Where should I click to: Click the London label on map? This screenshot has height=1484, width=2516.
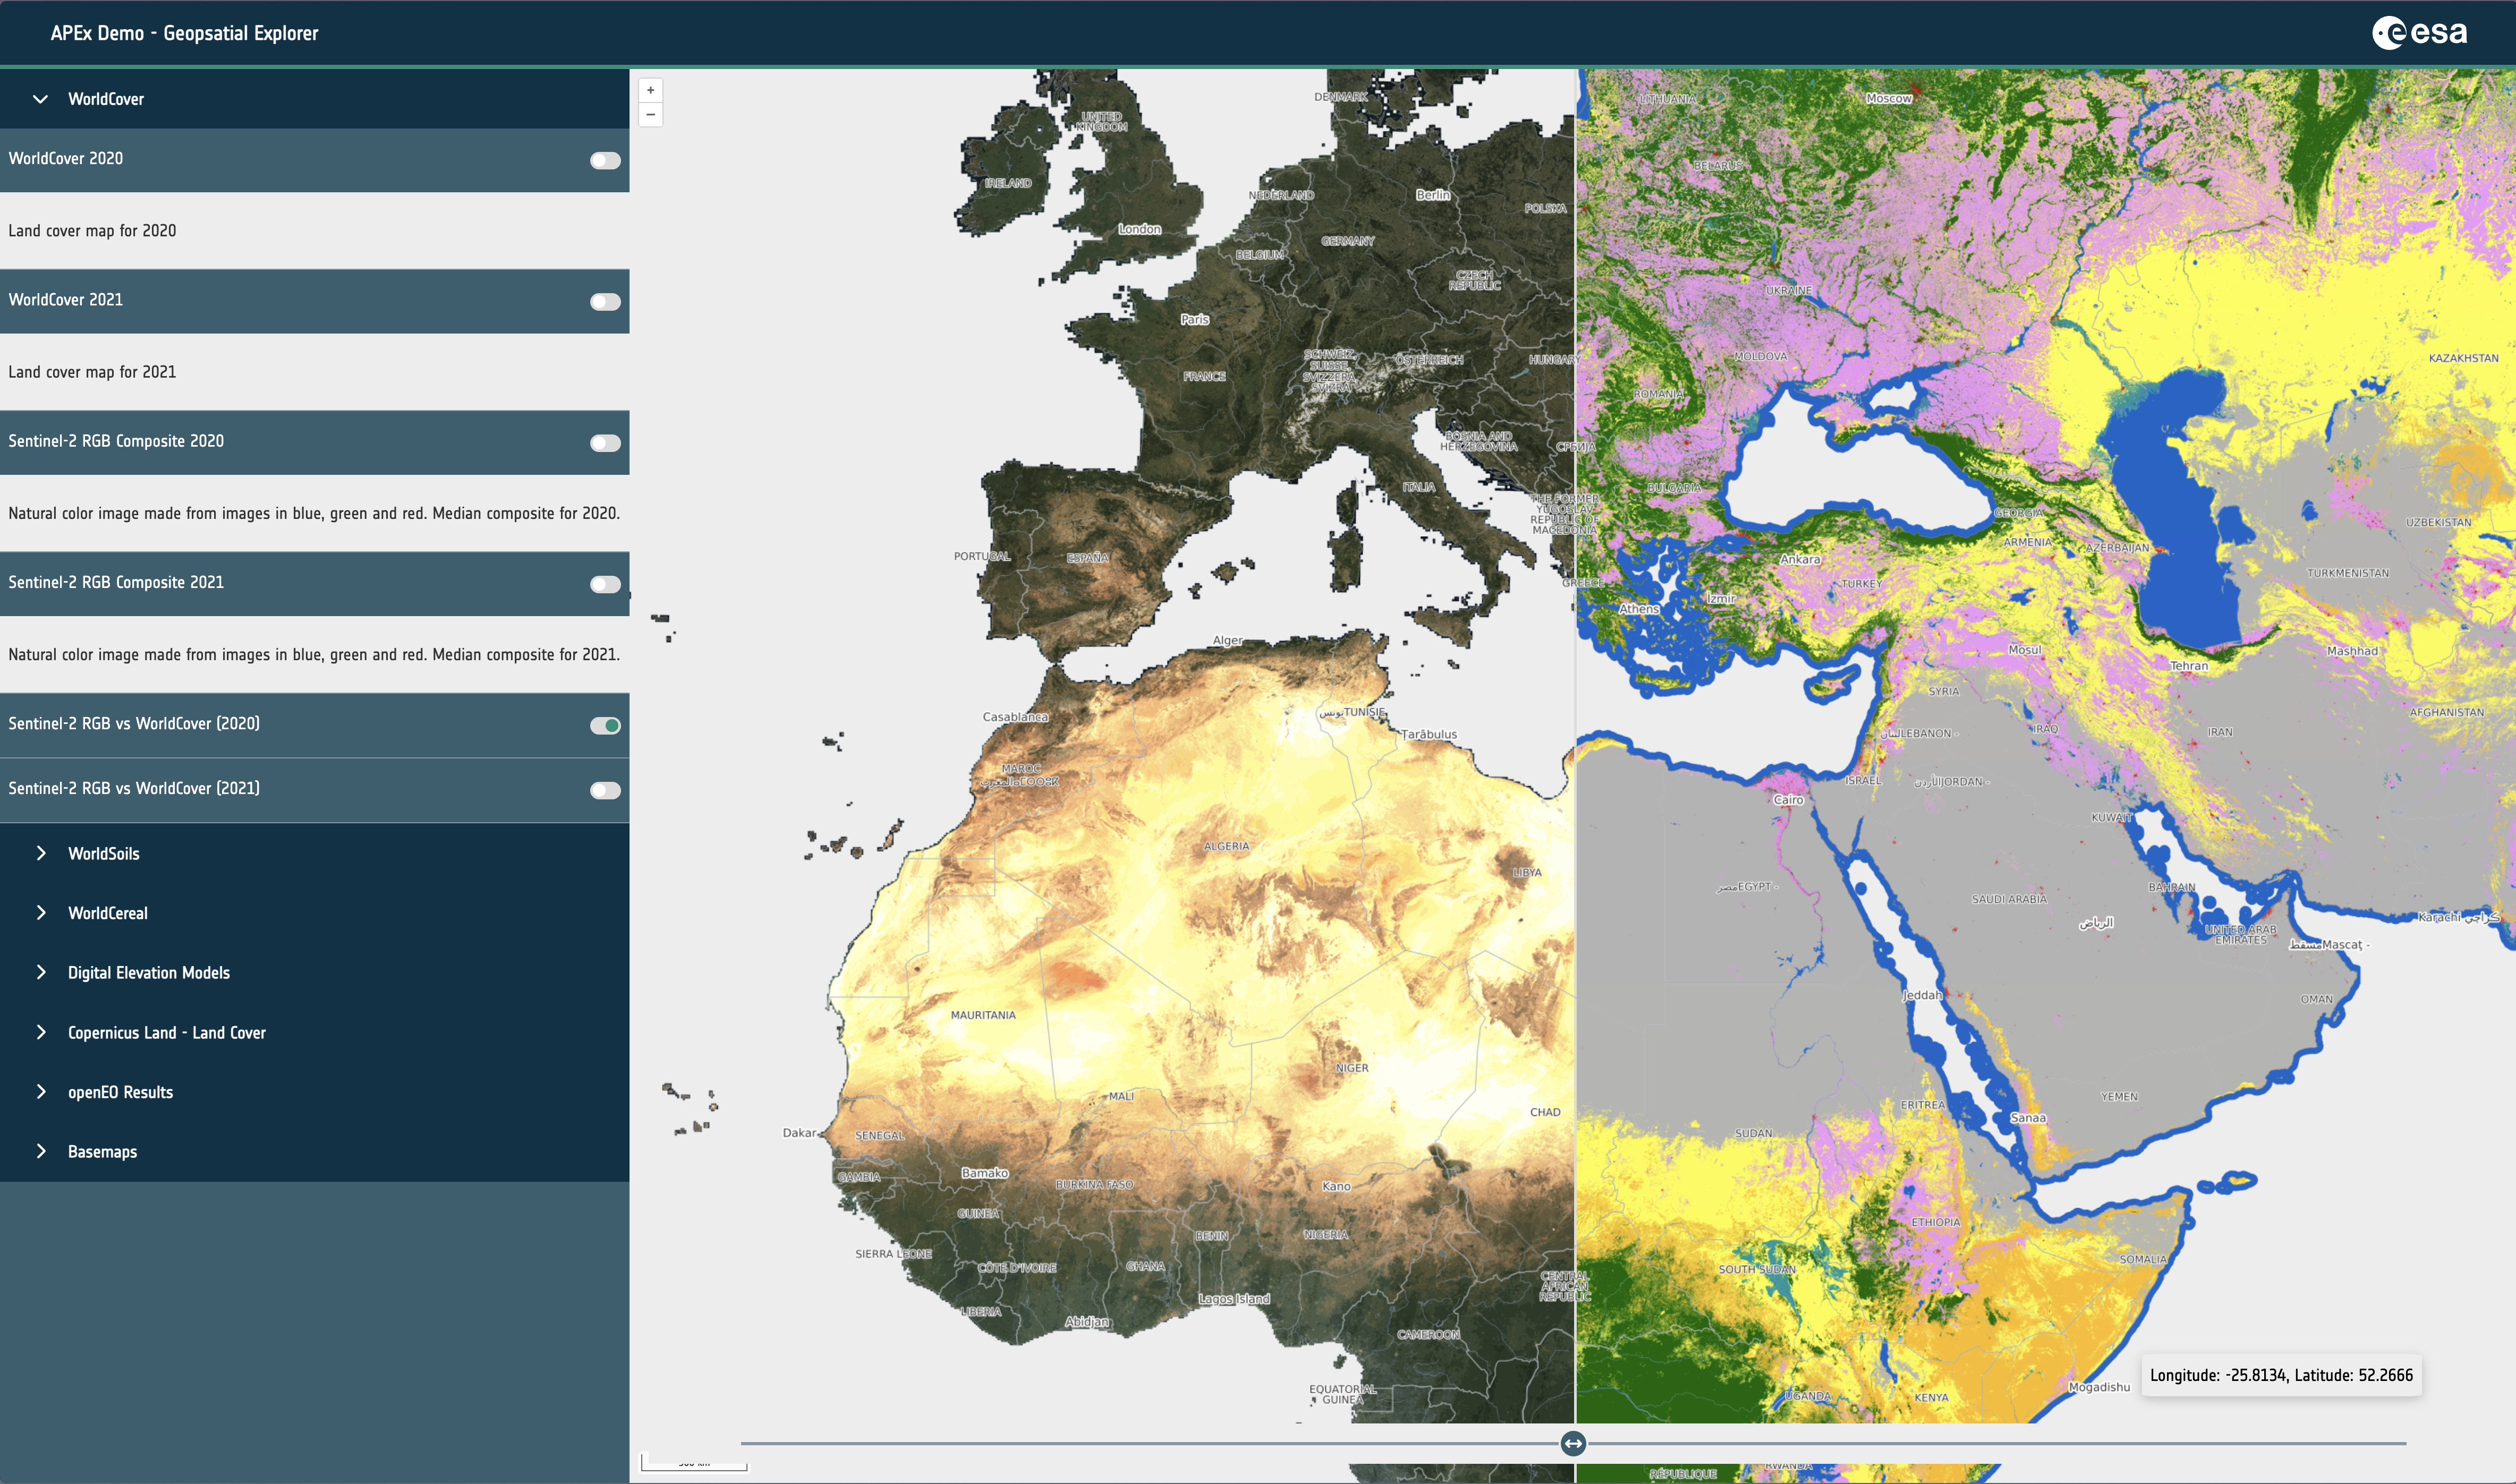pyautogui.click(x=1140, y=229)
